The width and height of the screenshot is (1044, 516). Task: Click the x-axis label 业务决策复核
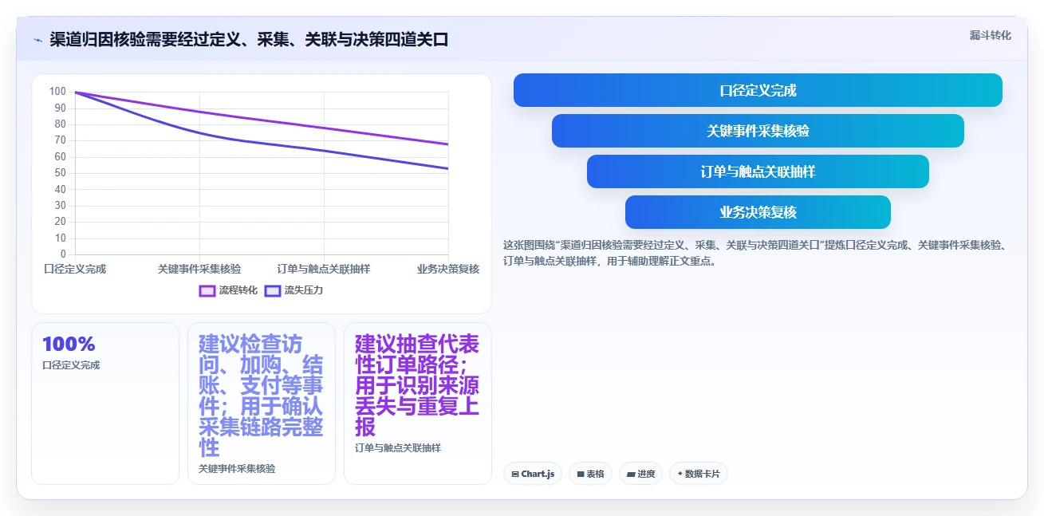click(448, 269)
